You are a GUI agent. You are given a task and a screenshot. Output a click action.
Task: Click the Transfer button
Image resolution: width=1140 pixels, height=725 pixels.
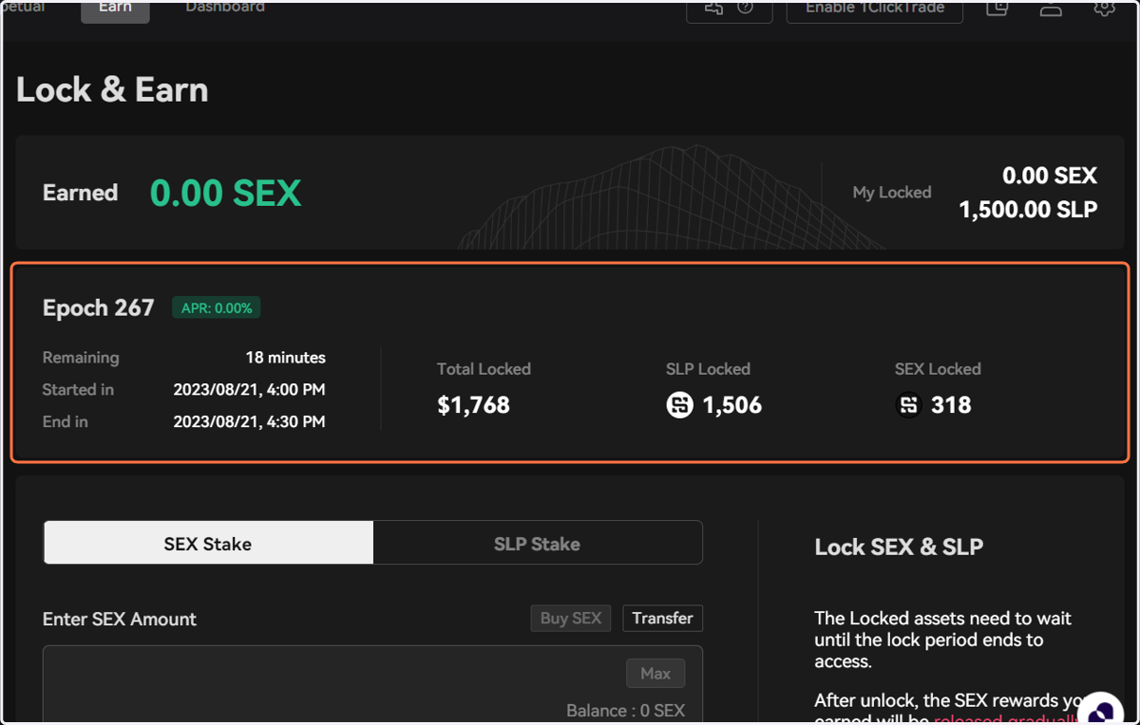click(x=662, y=618)
